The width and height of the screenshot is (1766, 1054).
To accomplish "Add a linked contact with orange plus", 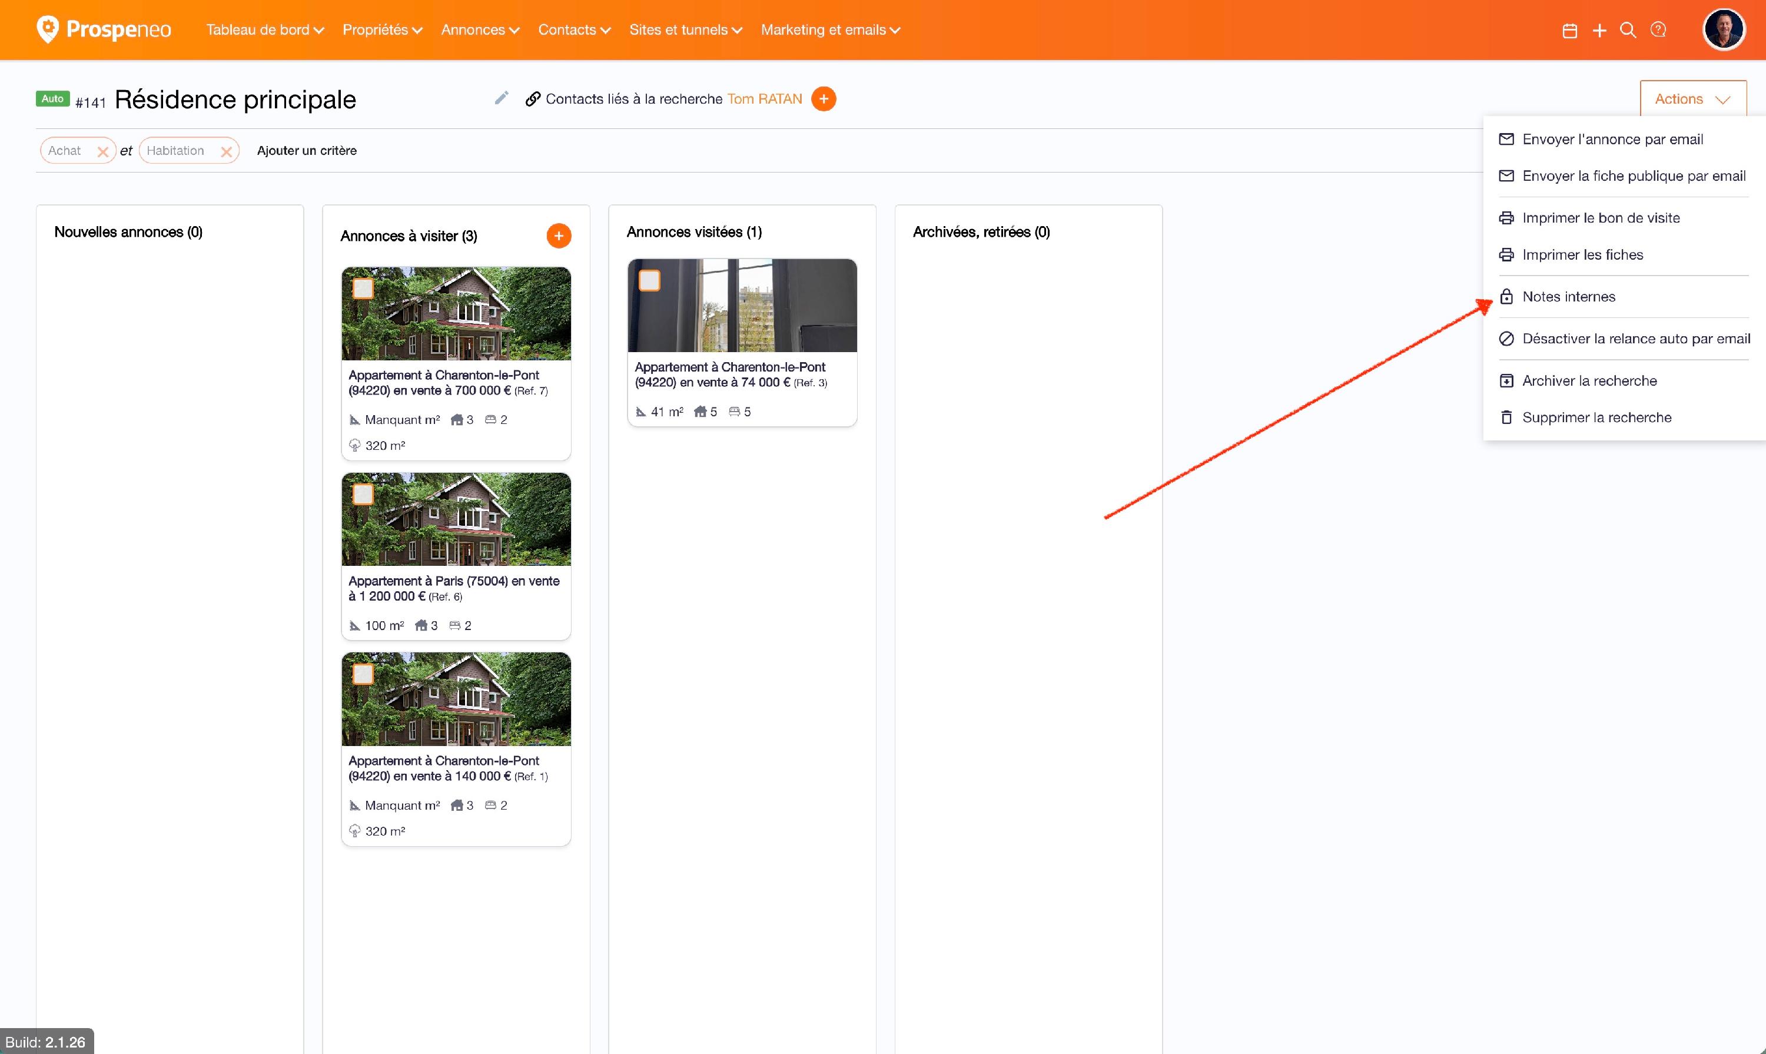I will click(823, 99).
